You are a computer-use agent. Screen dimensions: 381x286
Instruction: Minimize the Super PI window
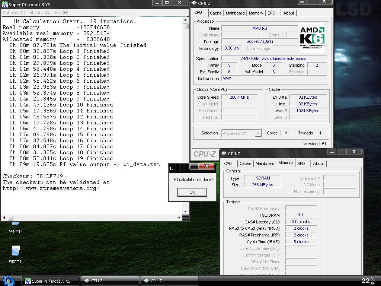pos(157,3)
